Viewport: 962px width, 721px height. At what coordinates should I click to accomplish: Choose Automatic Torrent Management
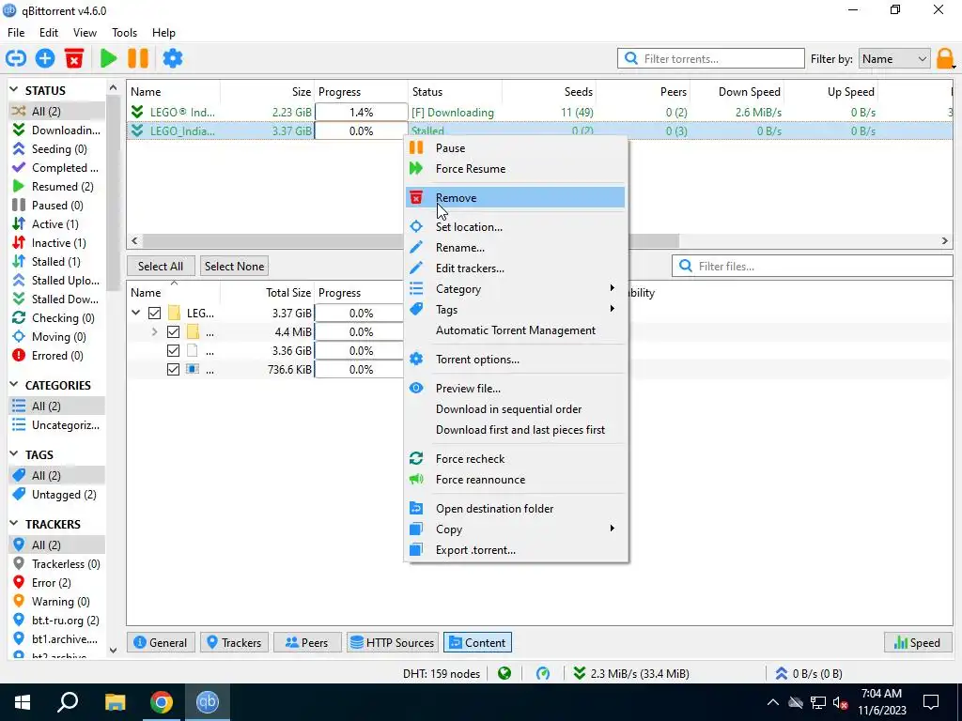click(x=515, y=330)
